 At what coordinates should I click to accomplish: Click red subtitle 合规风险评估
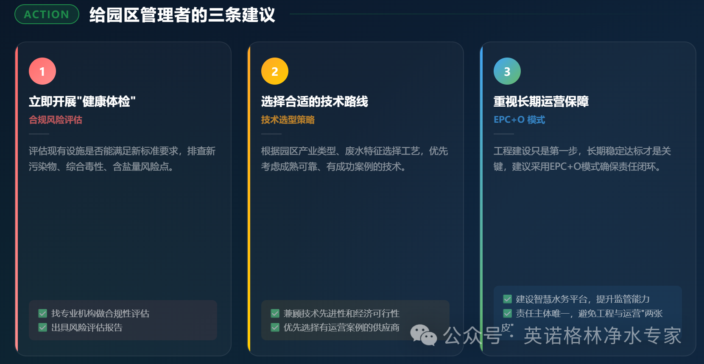(x=56, y=120)
